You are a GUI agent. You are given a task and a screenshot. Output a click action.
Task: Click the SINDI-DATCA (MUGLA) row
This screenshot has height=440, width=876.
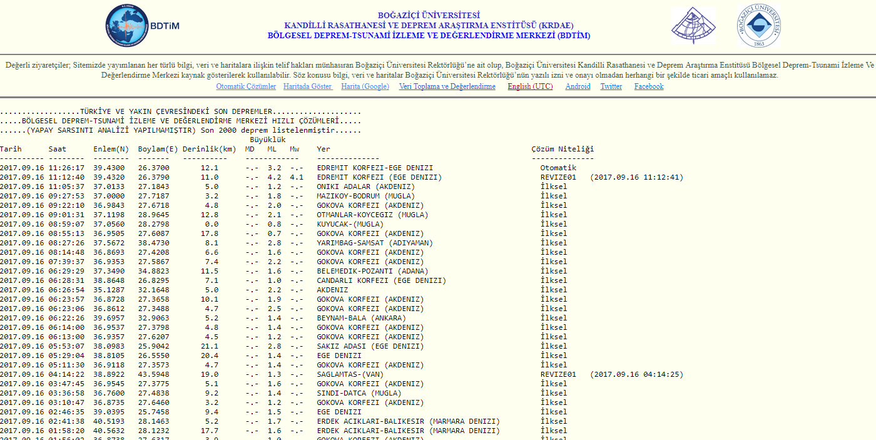[x=283, y=393]
